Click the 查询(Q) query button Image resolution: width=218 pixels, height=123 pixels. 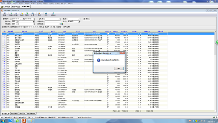click(x=86, y=19)
